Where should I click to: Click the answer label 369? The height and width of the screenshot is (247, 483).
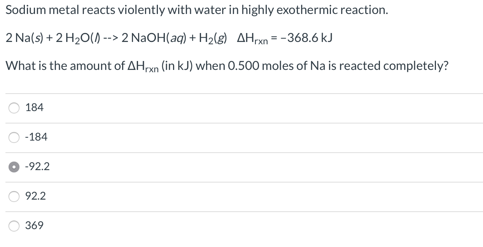pyautogui.click(x=34, y=225)
